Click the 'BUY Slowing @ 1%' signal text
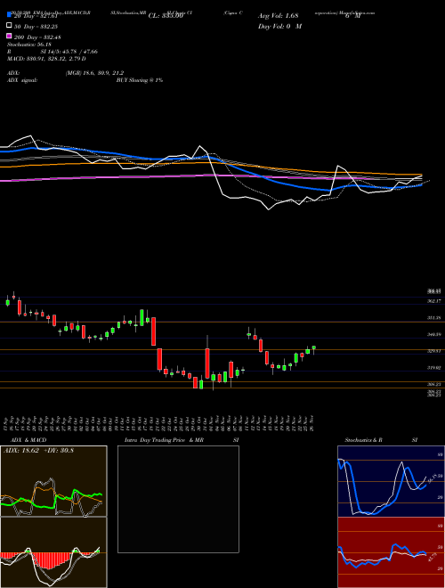Screen dimensions: 445x588 pos(140,80)
